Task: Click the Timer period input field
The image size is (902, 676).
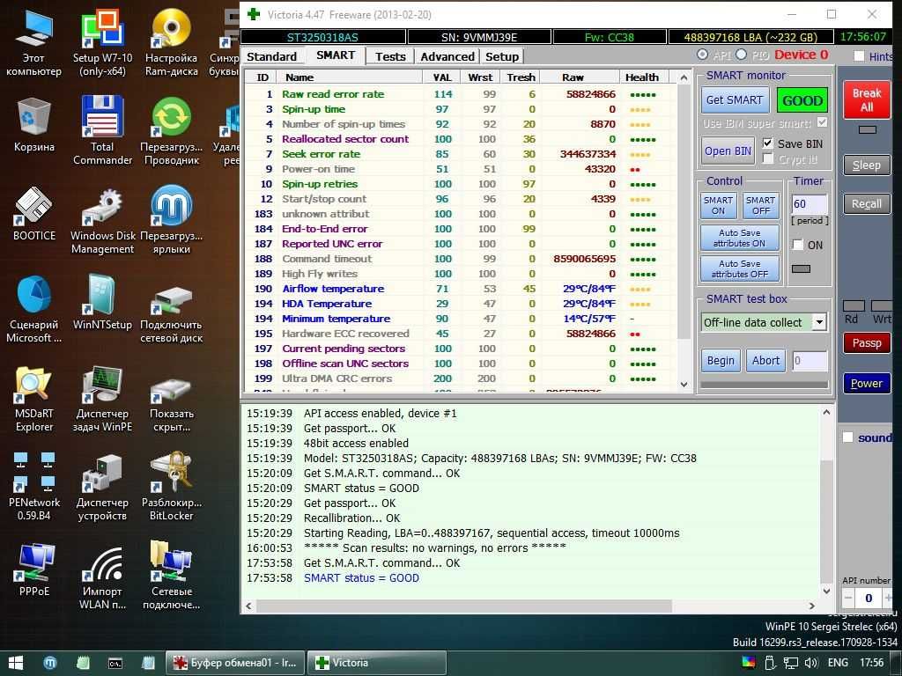Action: point(810,204)
